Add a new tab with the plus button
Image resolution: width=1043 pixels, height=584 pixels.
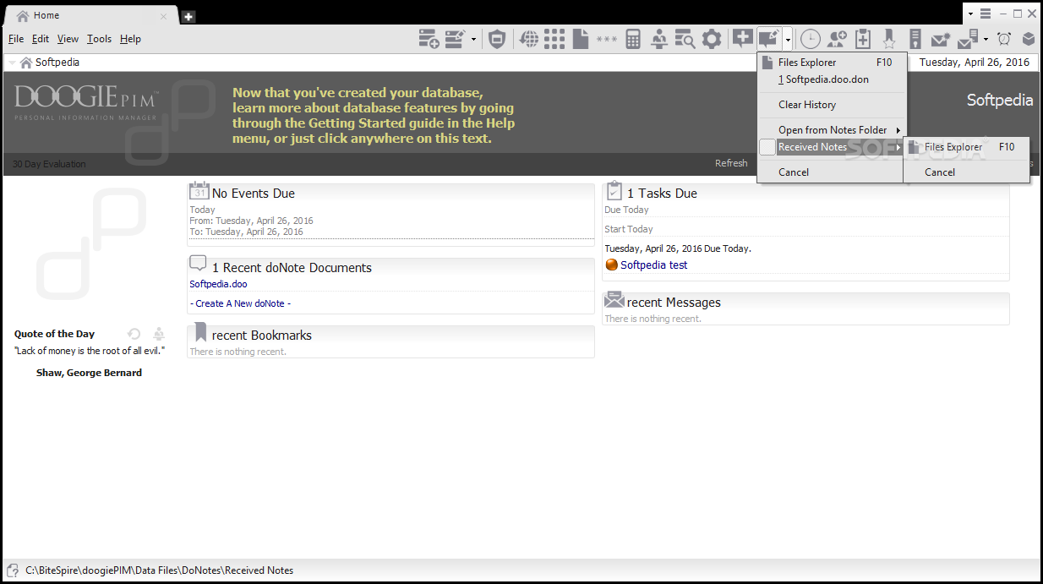tap(188, 16)
